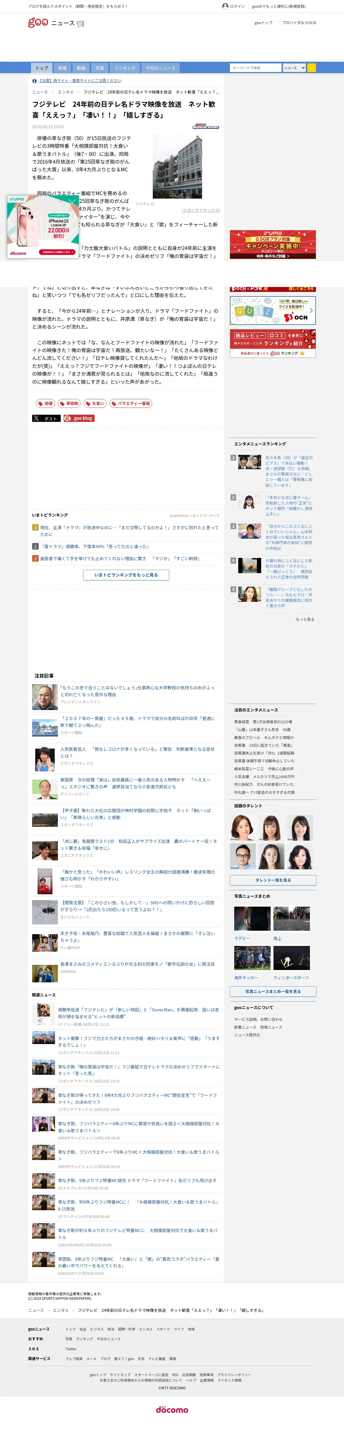344x1447 pixels.
Task: Open 人気女優 メルカリで売上1600万円 link
Action: (x=264, y=777)
